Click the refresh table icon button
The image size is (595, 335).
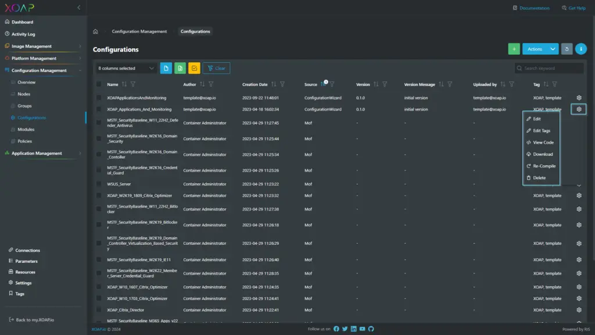coord(567,49)
